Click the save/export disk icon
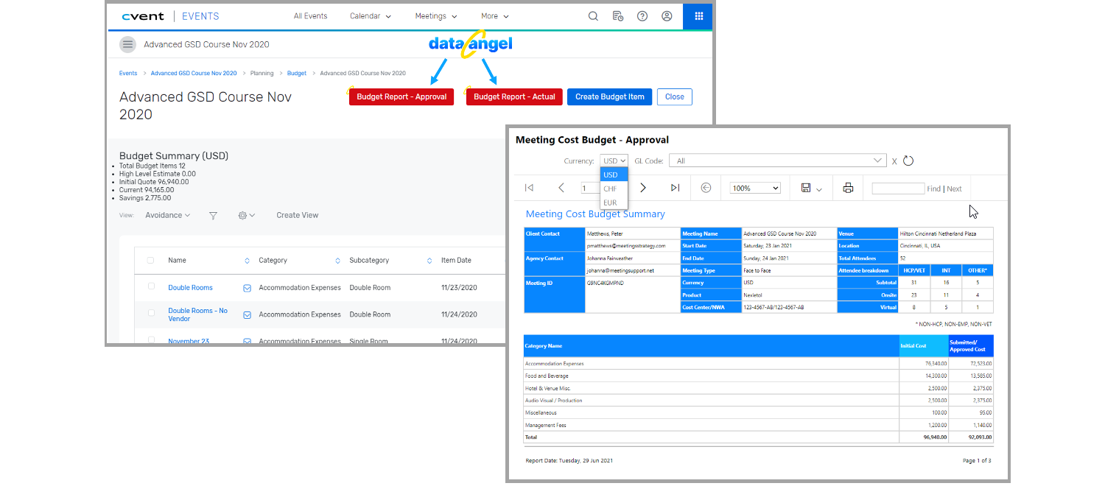Screen dimensions: 1105x486 (807, 188)
